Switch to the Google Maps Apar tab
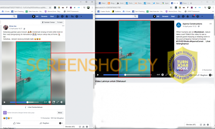This screenshot has width=215, height=129. pos(165,3)
